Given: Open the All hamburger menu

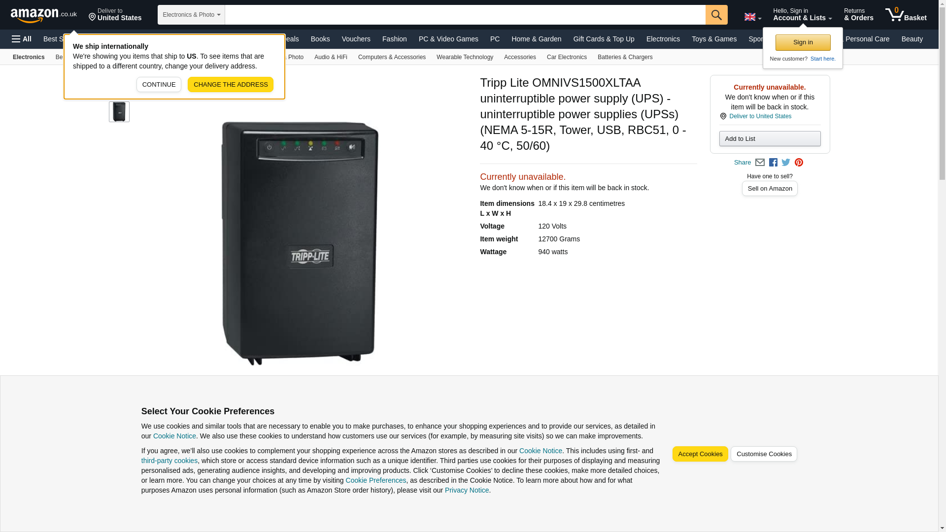Looking at the screenshot, I should pos(22,39).
